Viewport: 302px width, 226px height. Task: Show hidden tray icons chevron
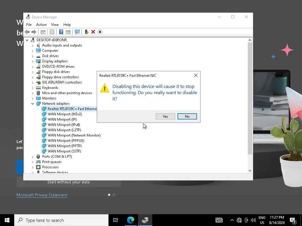tap(232, 220)
